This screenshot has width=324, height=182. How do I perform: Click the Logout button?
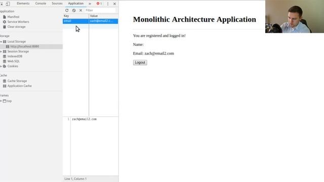click(x=140, y=63)
